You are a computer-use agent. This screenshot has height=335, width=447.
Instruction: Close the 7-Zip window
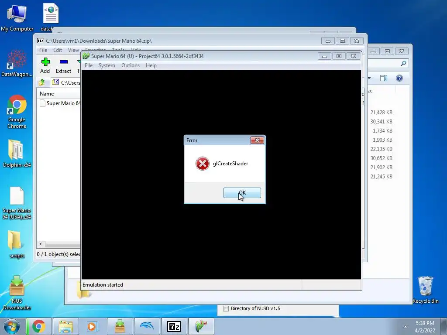click(x=357, y=41)
